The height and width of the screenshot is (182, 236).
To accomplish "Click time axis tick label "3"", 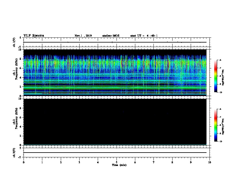I will tap(79, 162).
